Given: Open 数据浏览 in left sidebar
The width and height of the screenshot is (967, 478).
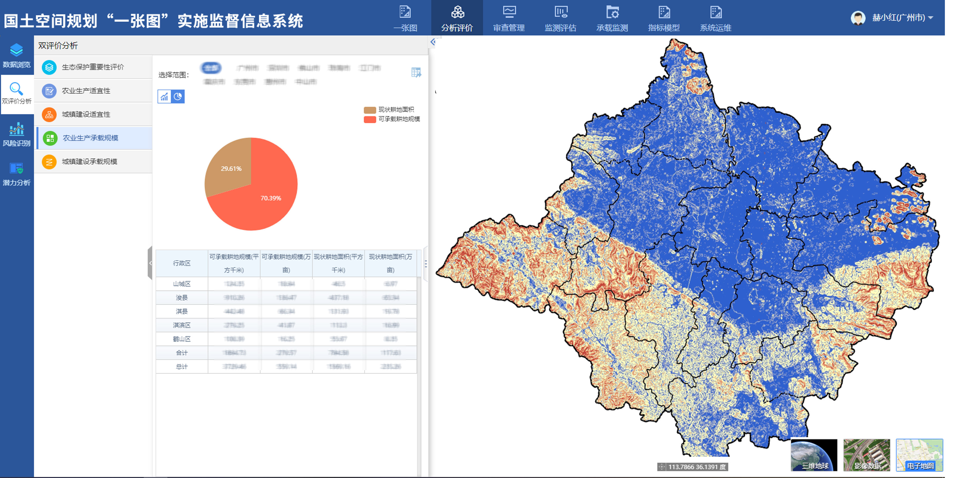Looking at the screenshot, I should point(17,55).
